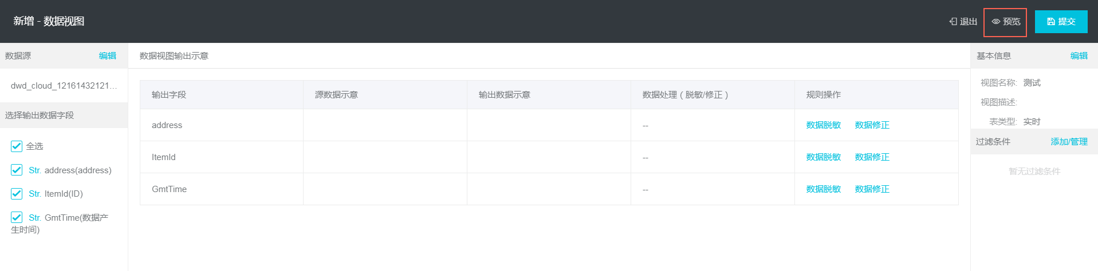Click the output field (输出字段) column header
Viewport: 1098px width, 271px height.
(x=169, y=95)
